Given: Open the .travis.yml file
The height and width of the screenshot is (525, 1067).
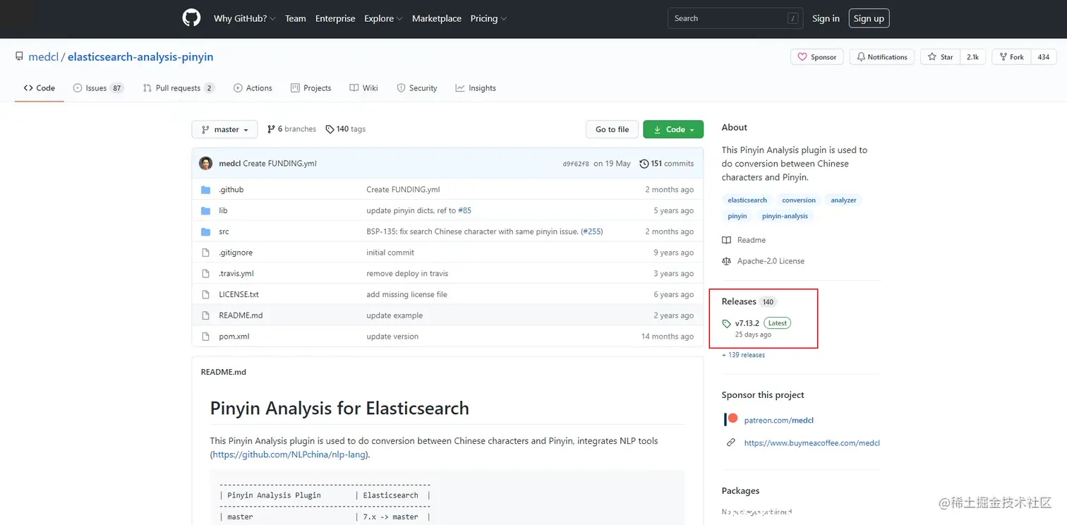Looking at the screenshot, I should click(236, 273).
